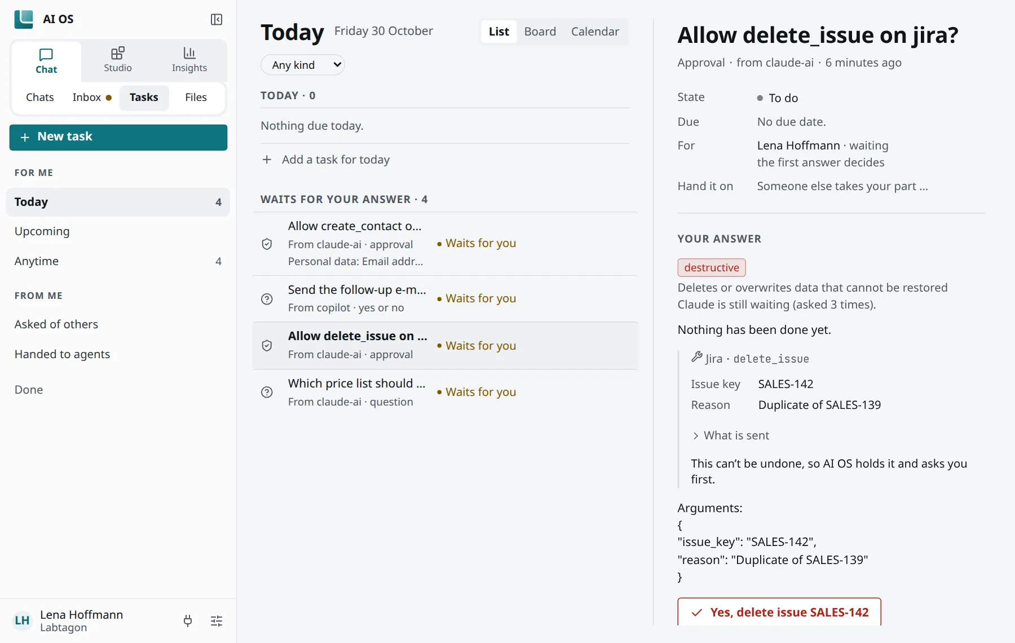Open the Files tab
This screenshot has width=1015, height=643.
(x=196, y=97)
